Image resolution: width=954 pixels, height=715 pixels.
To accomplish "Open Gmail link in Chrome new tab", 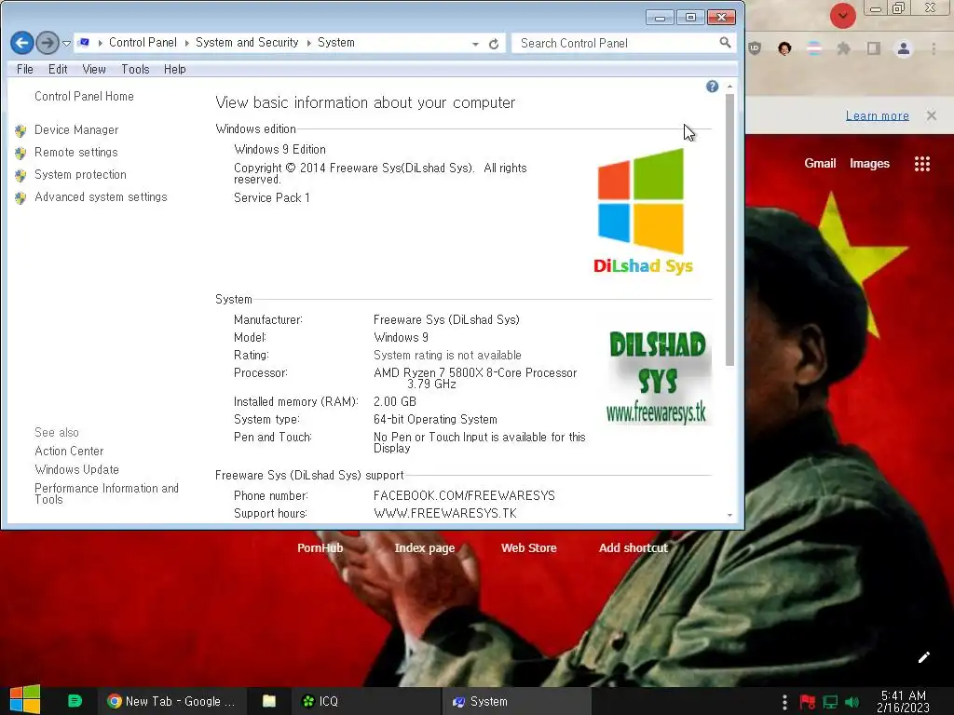I will pyautogui.click(x=820, y=163).
